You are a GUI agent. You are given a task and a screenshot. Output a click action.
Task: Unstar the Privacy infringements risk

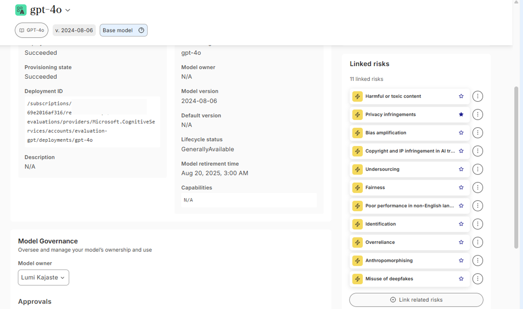coord(461,115)
